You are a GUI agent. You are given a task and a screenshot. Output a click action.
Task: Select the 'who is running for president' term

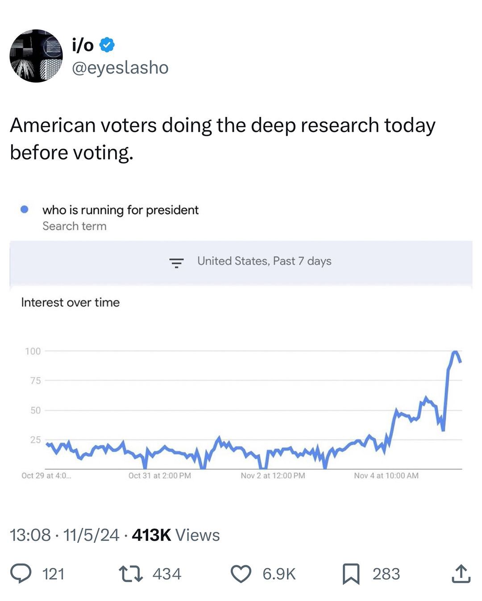tap(120, 210)
